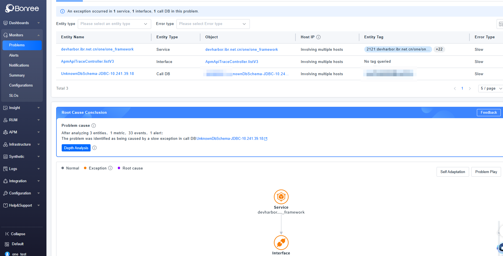Click the Bonree logo
This screenshot has height=256, width=503.
pyautogui.click(x=22, y=8)
